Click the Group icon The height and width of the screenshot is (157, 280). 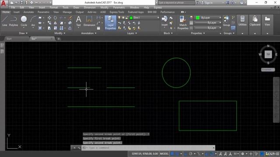point(226,21)
